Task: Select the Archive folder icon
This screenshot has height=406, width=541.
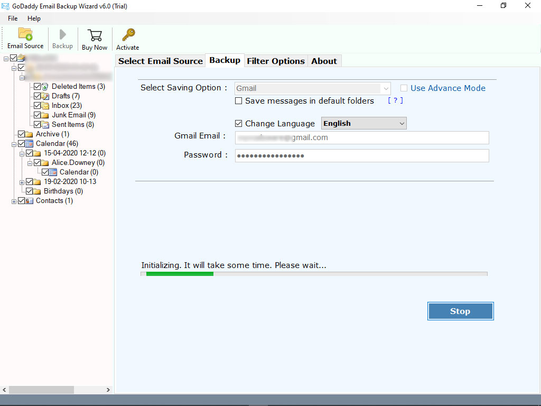Action: (29, 134)
